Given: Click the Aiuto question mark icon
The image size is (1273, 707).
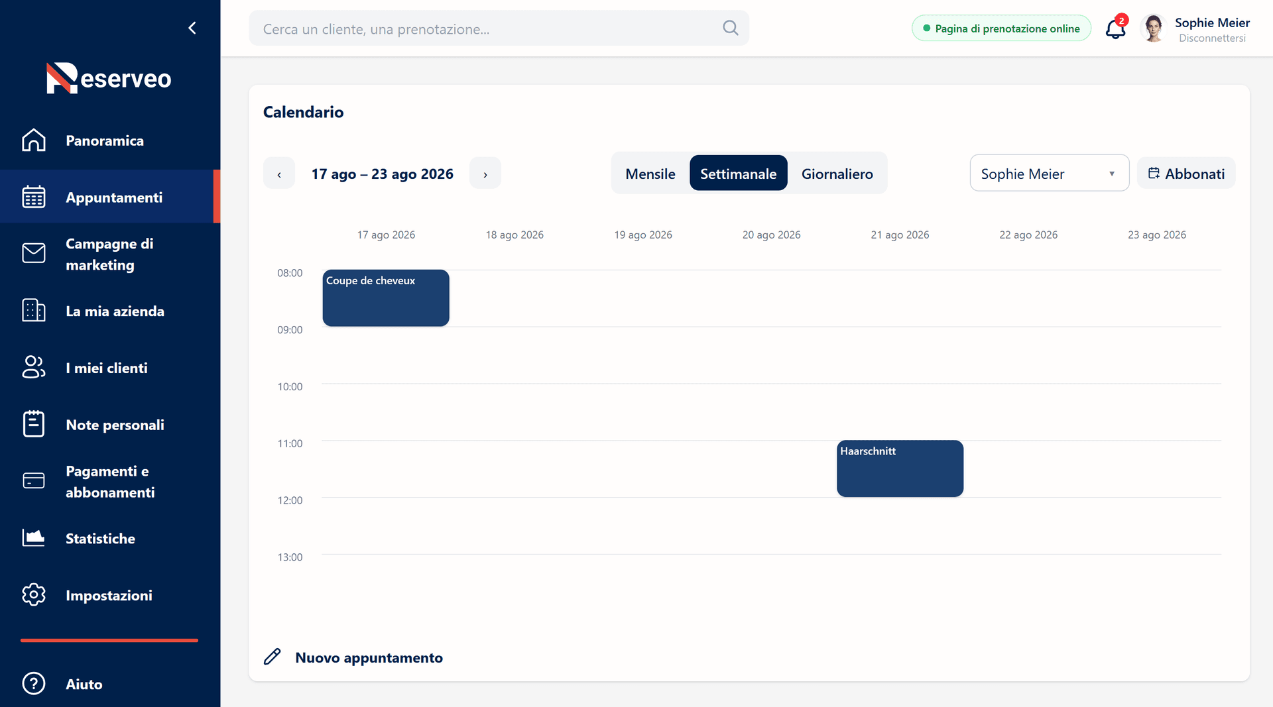Looking at the screenshot, I should (x=34, y=683).
